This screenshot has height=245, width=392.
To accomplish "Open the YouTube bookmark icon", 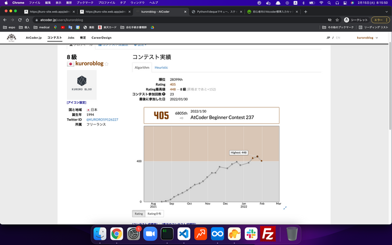I will click(x=62, y=27).
